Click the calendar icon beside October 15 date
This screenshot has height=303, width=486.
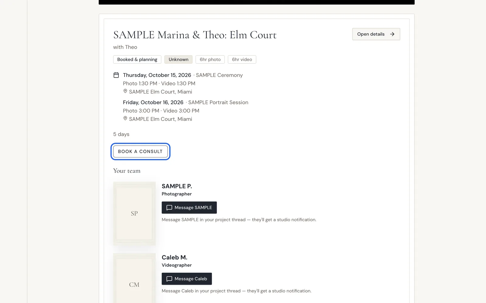[x=116, y=75]
